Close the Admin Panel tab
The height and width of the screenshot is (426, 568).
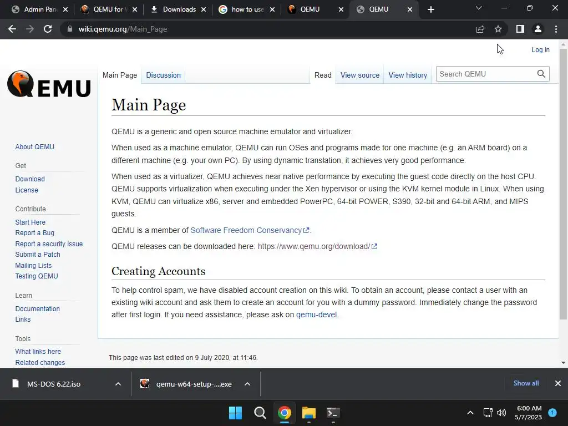tap(65, 9)
